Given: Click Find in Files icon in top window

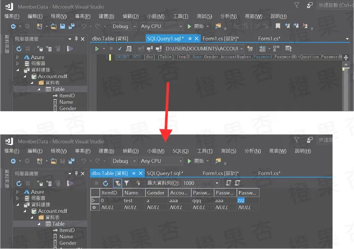Looking at the screenshot, I should point(218,26).
